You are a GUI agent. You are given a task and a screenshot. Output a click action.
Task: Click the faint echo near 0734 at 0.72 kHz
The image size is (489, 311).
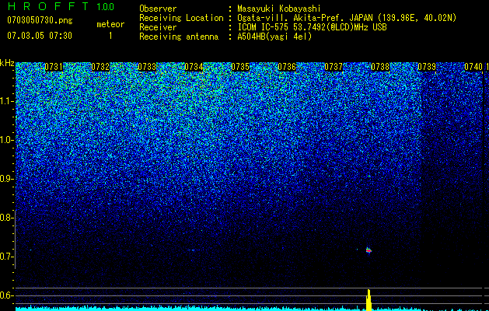(192, 250)
